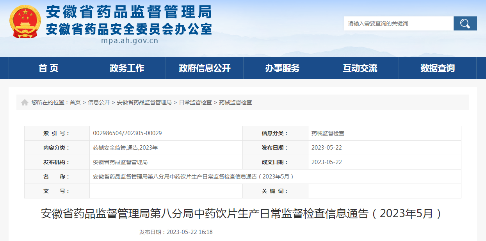Open 安徽省药品监督管理局 breadcrumb link

tap(144, 102)
